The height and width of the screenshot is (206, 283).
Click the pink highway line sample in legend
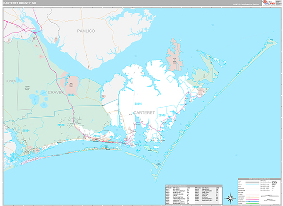pos(252,200)
